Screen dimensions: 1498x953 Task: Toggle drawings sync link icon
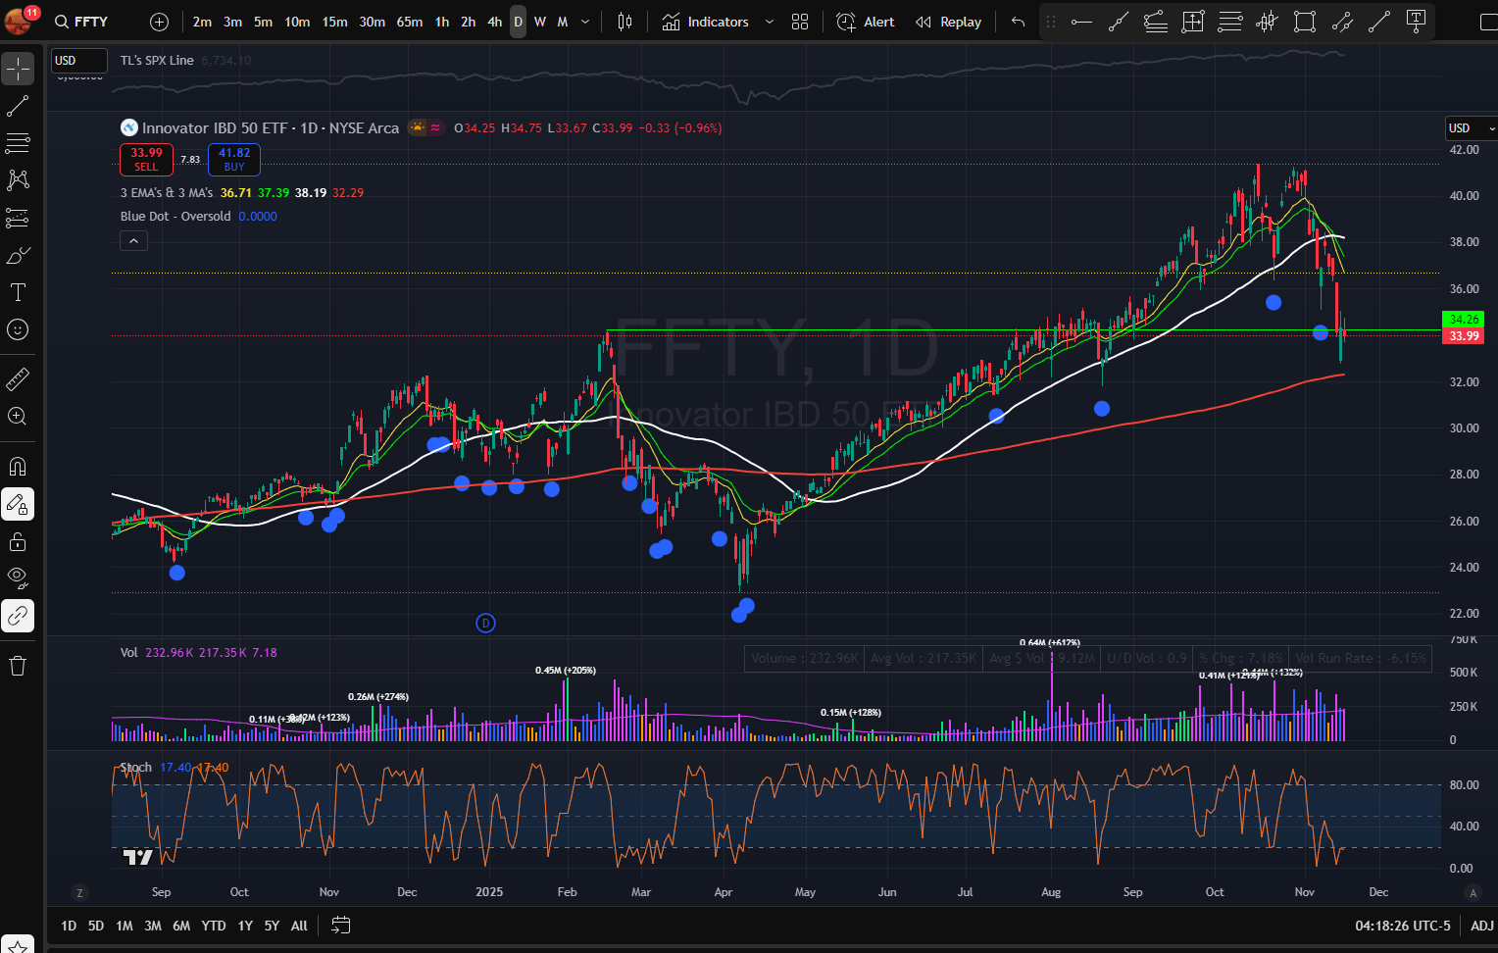coord(18,616)
